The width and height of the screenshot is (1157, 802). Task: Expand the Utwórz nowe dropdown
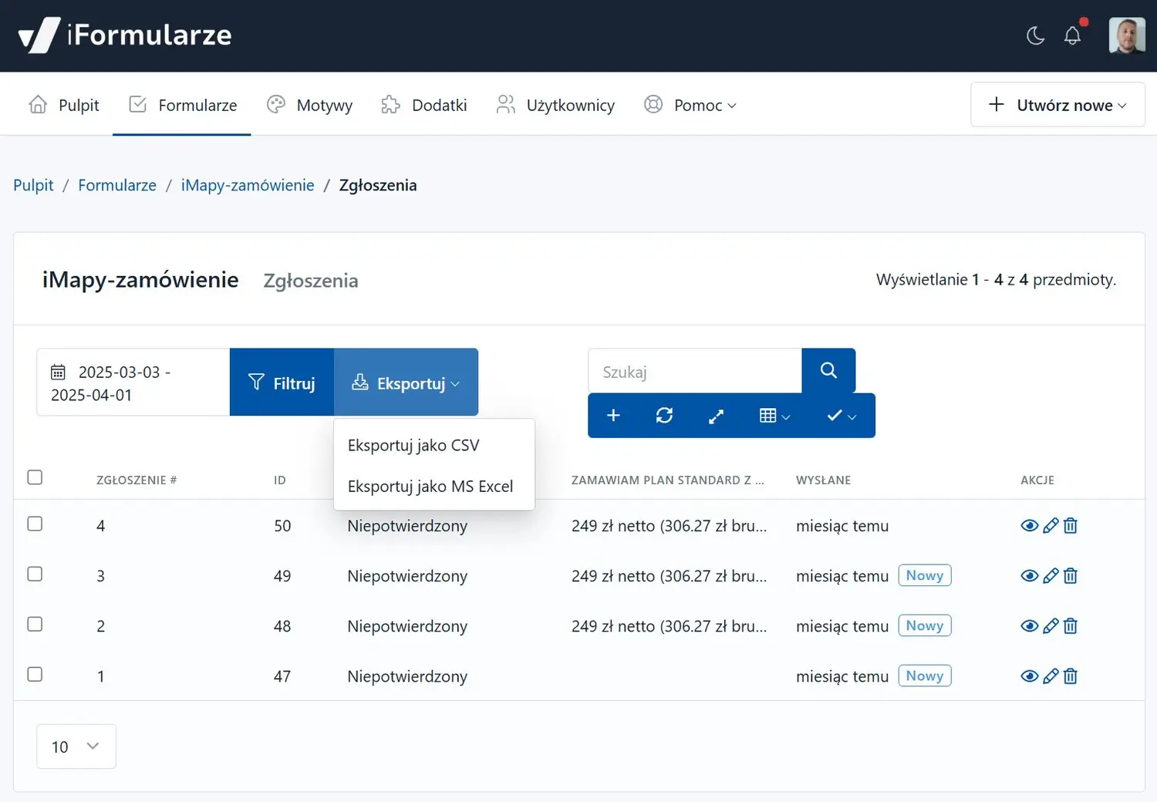(x=1057, y=105)
